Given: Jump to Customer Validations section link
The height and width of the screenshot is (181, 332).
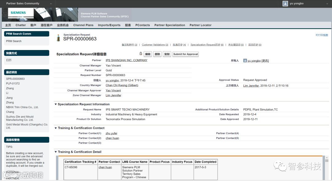Looking at the screenshot, I should (155, 45).
